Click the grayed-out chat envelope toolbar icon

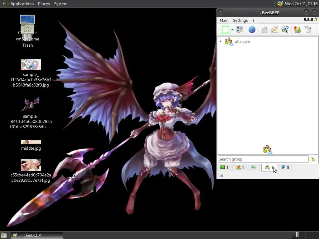coord(264,30)
